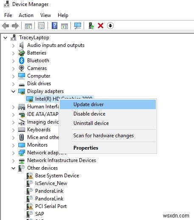Expand the Computer category chevron

(x=13, y=76)
